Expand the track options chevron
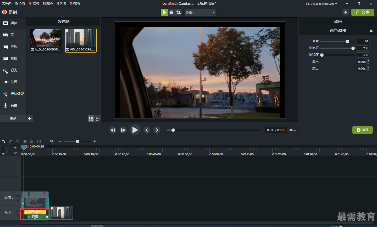Image resolution: width=377 pixels, height=227 pixels. pyautogui.click(x=15, y=153)
